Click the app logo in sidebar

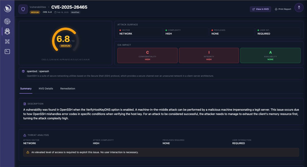[x=7, y=9]
